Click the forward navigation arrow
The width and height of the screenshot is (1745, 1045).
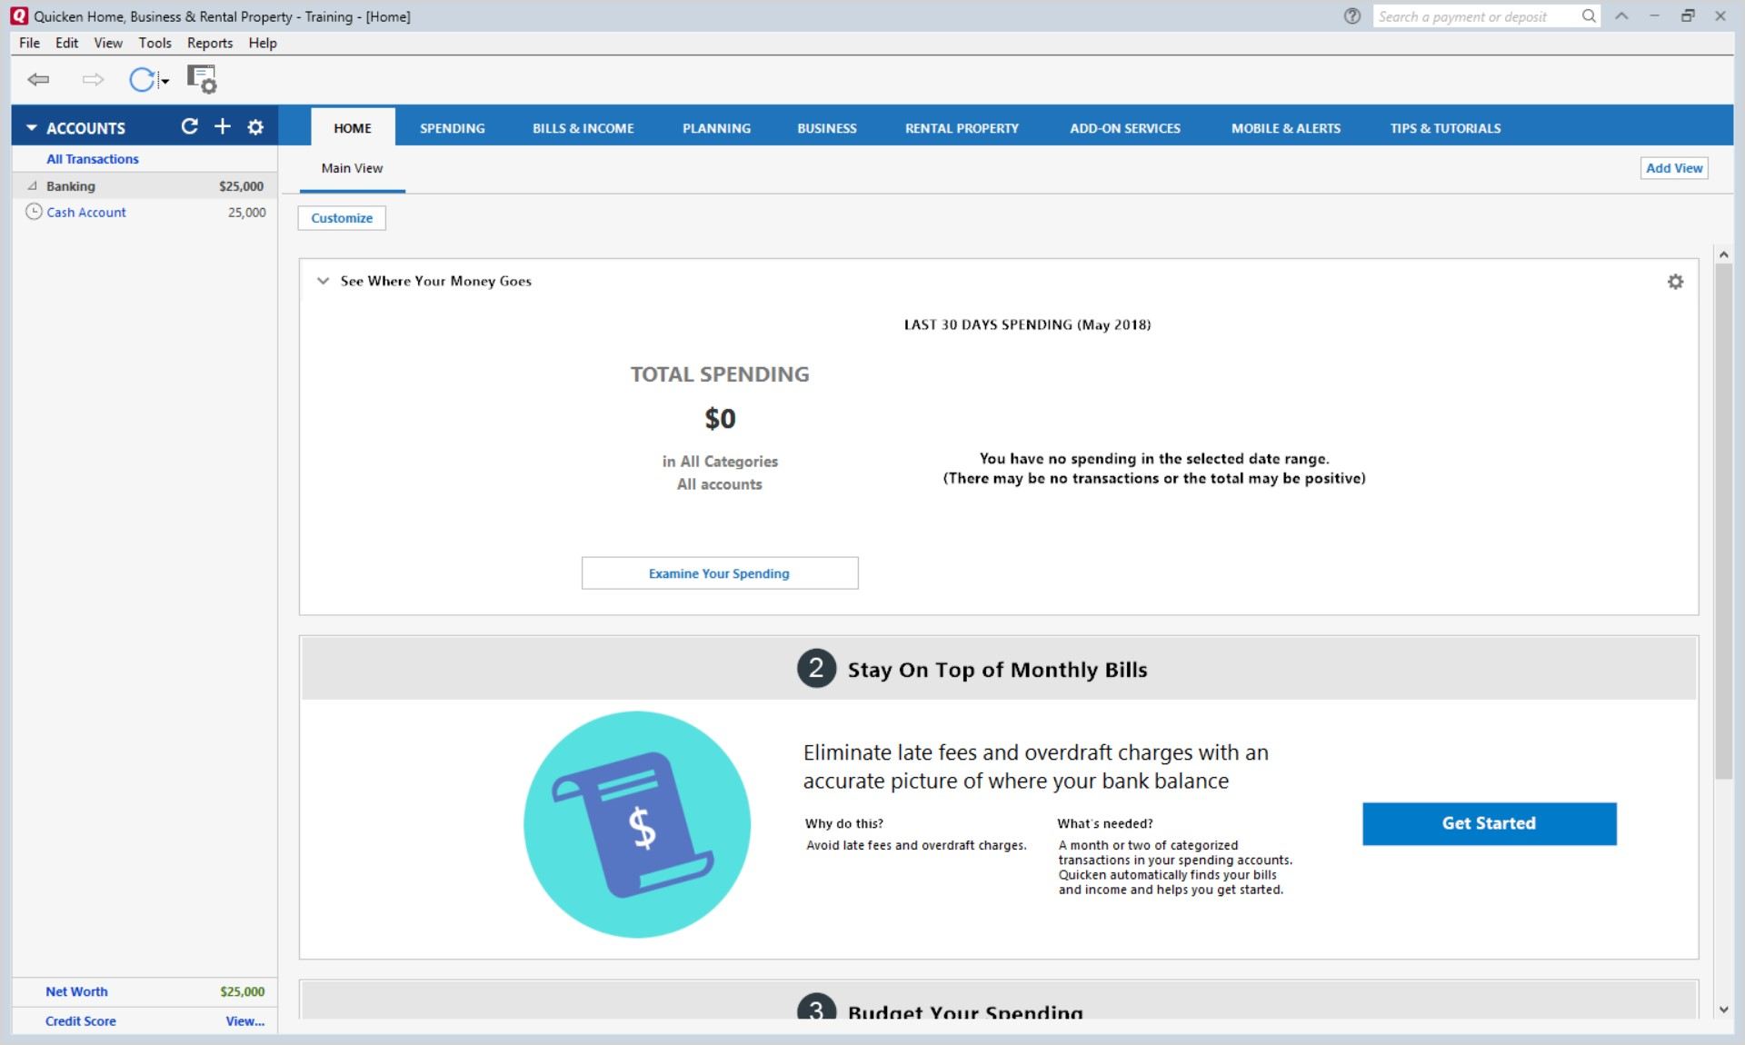pos(93,80)
